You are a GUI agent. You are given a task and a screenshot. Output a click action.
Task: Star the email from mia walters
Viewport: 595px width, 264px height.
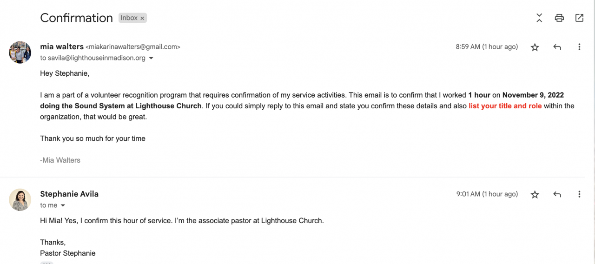pyautogui.click(x=535, y=47)
